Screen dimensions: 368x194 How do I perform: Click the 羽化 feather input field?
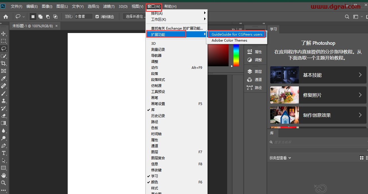coord(83,17)
